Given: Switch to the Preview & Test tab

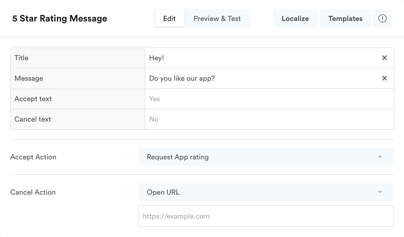Looking at the screenshot, I should [217, 18].
